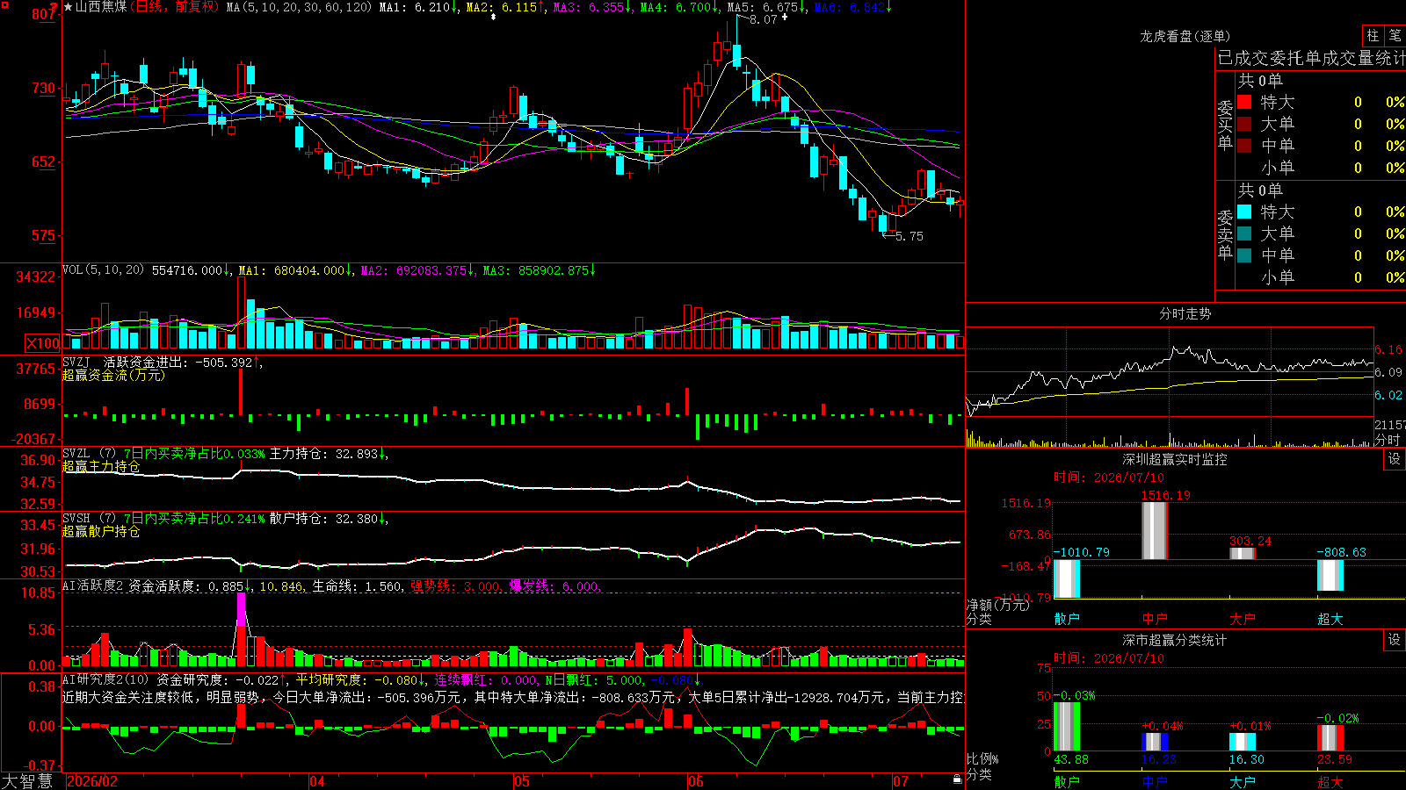
Task: Toggle the 日线, 前复权 period label
Action: coord(175,7)
